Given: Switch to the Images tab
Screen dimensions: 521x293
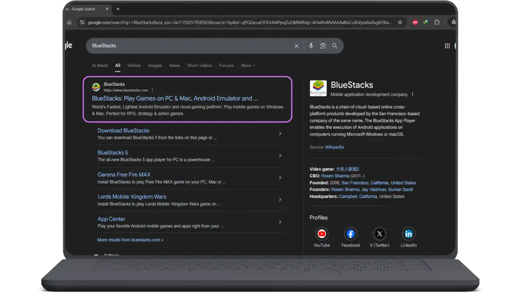Looking at the screenshot, I should (155, 65).
